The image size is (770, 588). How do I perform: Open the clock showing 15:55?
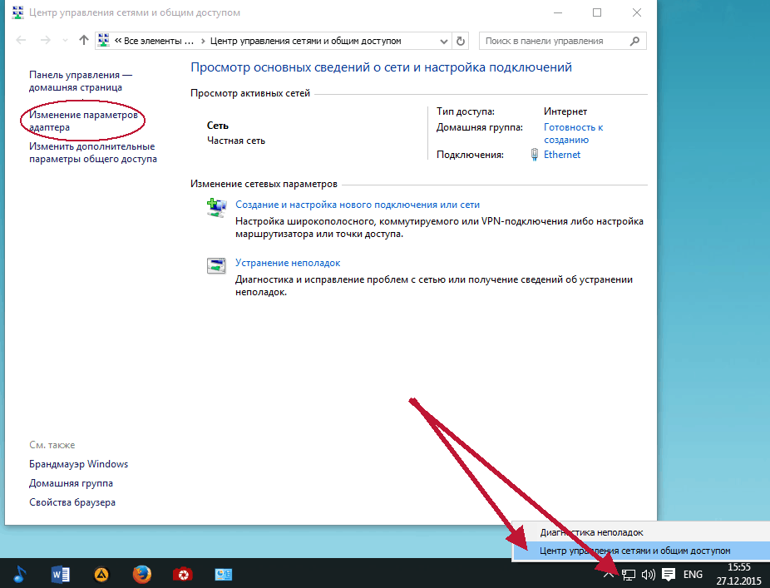[x=738, y=574]
